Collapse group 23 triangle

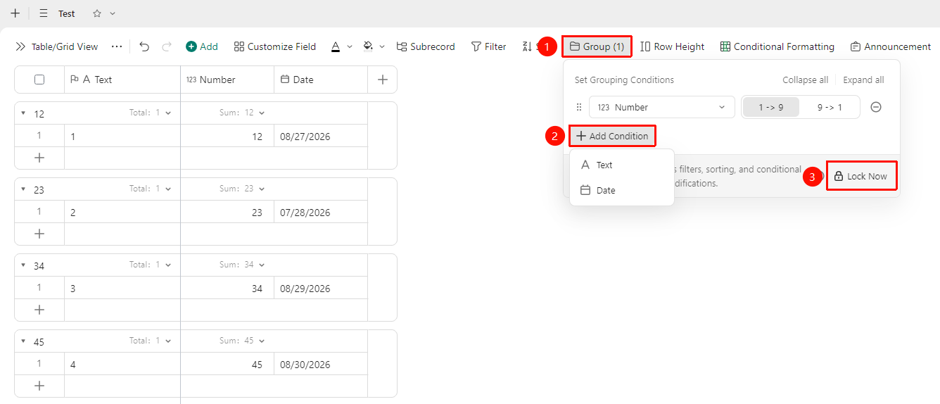[x=23, y=189]
